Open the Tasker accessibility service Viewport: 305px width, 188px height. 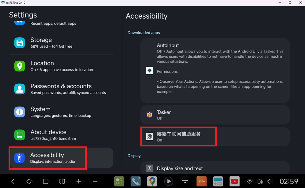point(215,115)
